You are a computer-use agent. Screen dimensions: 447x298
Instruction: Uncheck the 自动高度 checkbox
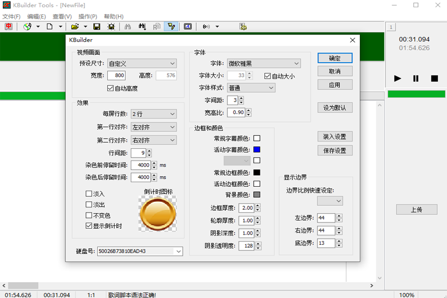(110, 88)
